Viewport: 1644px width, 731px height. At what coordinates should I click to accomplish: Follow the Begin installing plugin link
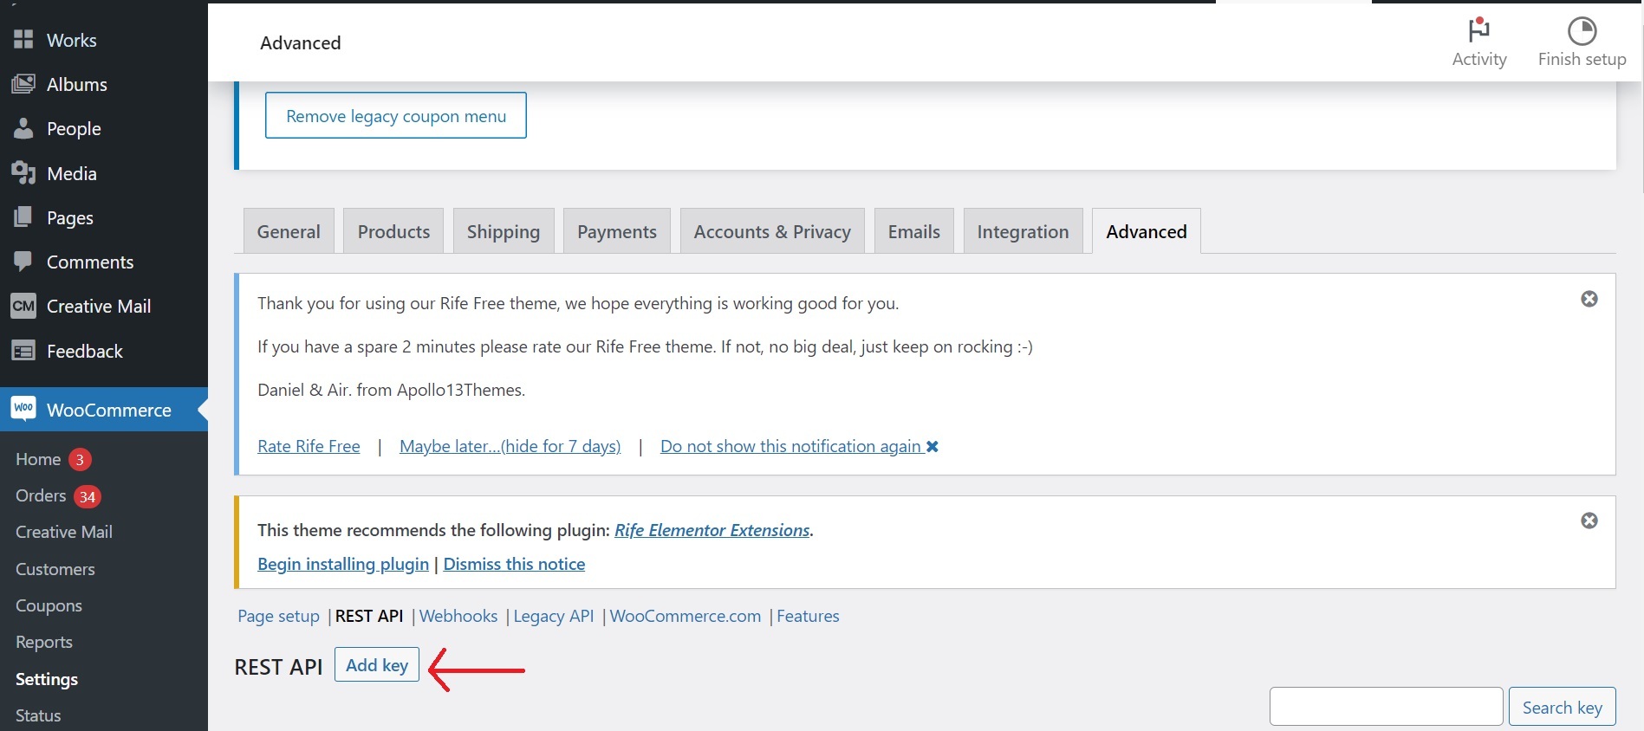342,564
